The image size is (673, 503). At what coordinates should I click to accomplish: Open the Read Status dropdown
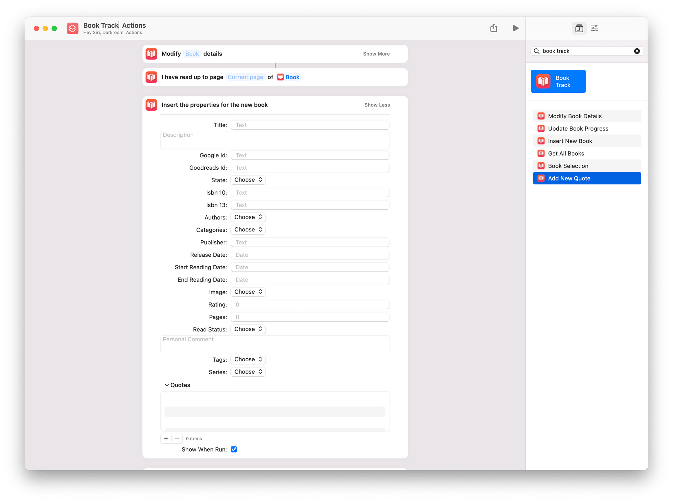pos(248,329)
